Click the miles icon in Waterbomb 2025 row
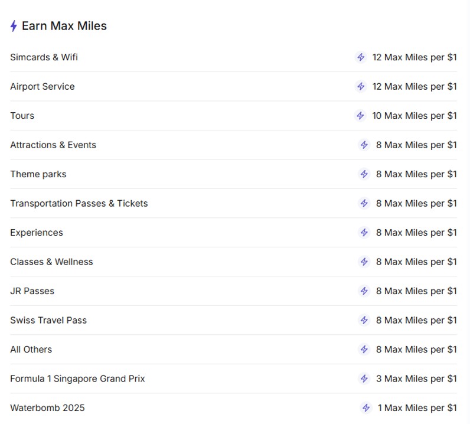This screenshot has height=424, width=470. coord(366,408)
